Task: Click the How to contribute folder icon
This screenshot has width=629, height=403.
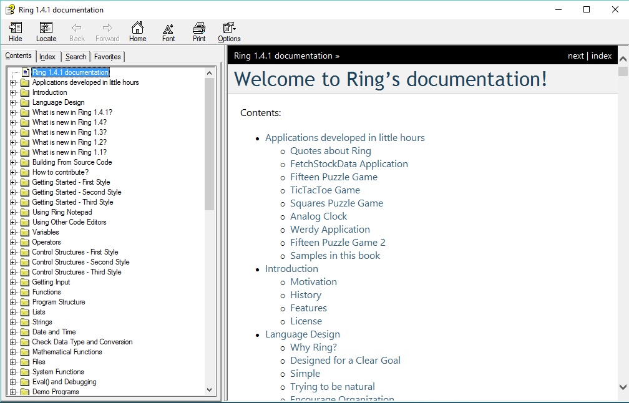Action: (x=25, y=172)
